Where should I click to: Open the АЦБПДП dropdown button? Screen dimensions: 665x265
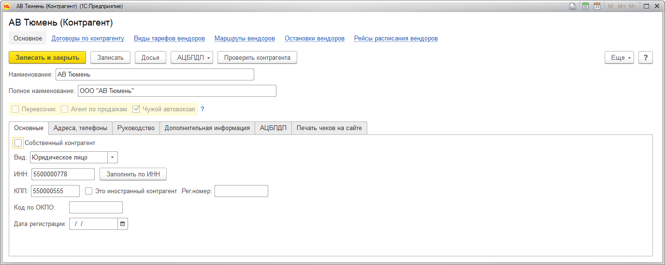tap(192, 57)
